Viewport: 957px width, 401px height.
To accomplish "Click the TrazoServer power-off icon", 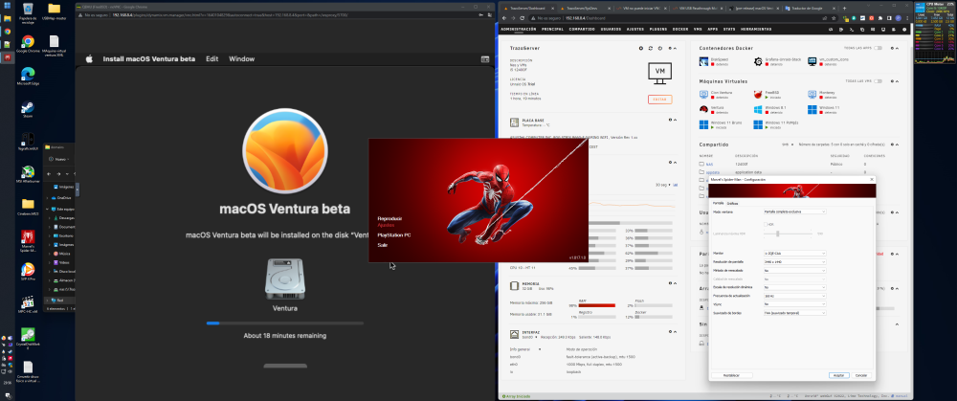I will (x=659, y=48).
